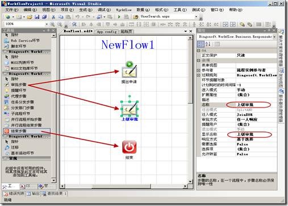Expand the 过期规则 property node
Viewport: 288px width, 206px height.
(198, 75)
